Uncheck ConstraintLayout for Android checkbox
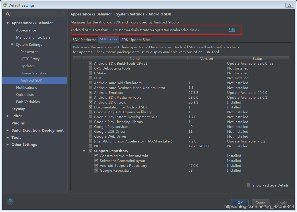297x212 pixels. pyautogui.click(x=96, y=156)
